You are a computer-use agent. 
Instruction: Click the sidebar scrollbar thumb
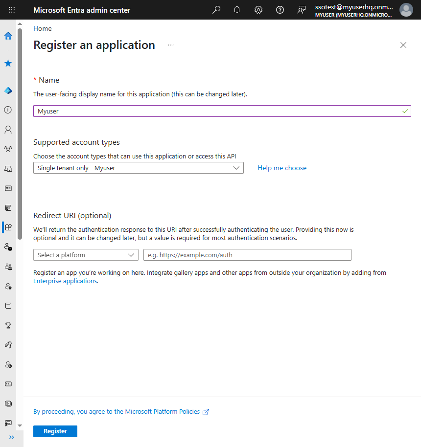(x=20, y=134)
